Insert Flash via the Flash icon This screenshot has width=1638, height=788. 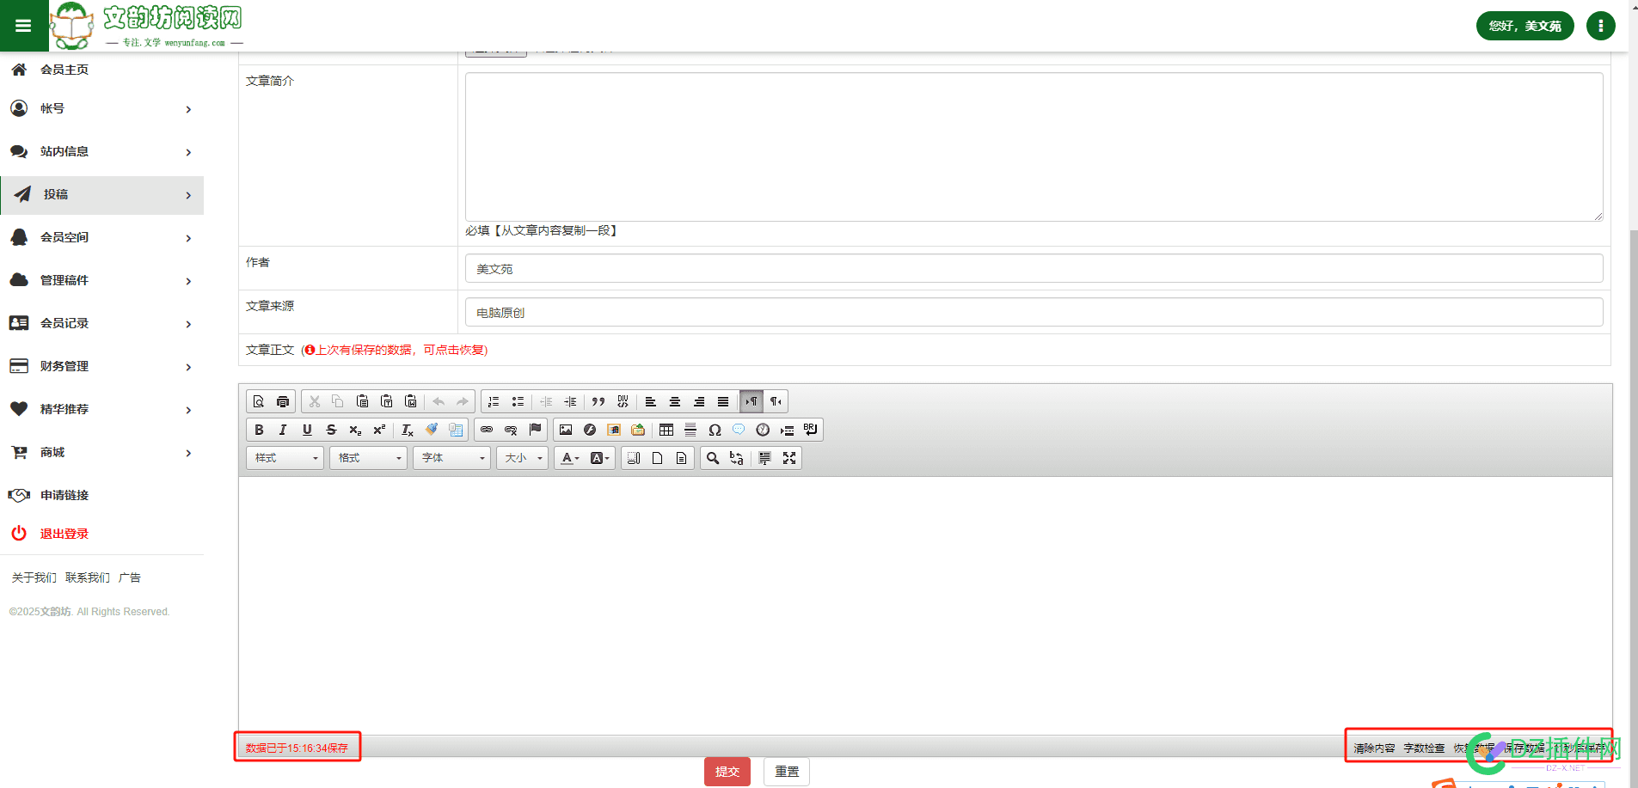click(x=590, y=430)
